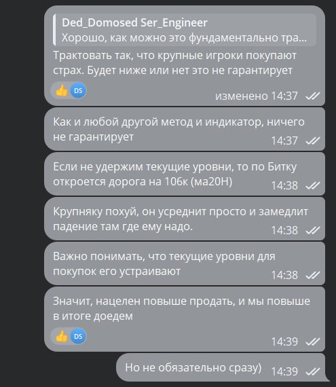
Task: Select the message 'Как и любой другой метод'
Action: (185, 129)
